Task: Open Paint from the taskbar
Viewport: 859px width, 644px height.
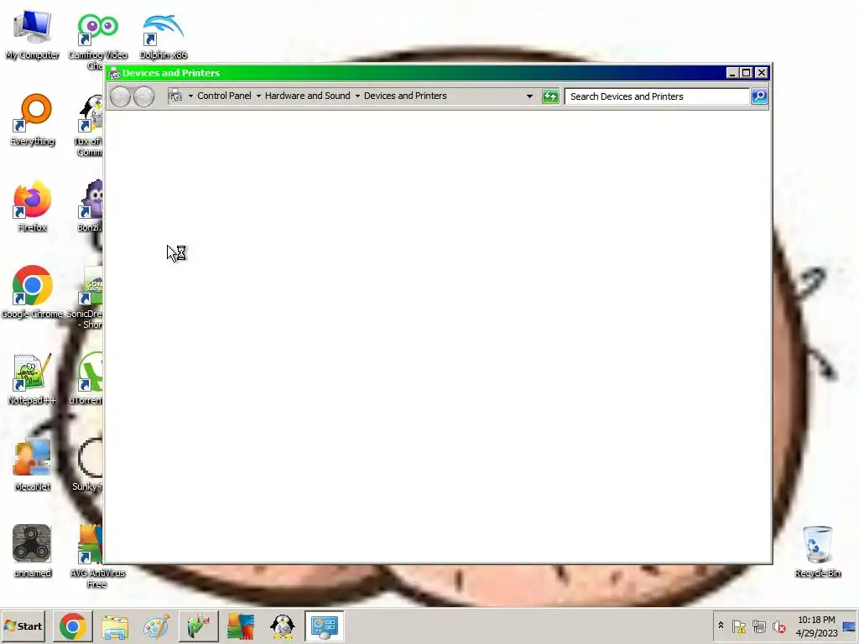Action: 156,626
